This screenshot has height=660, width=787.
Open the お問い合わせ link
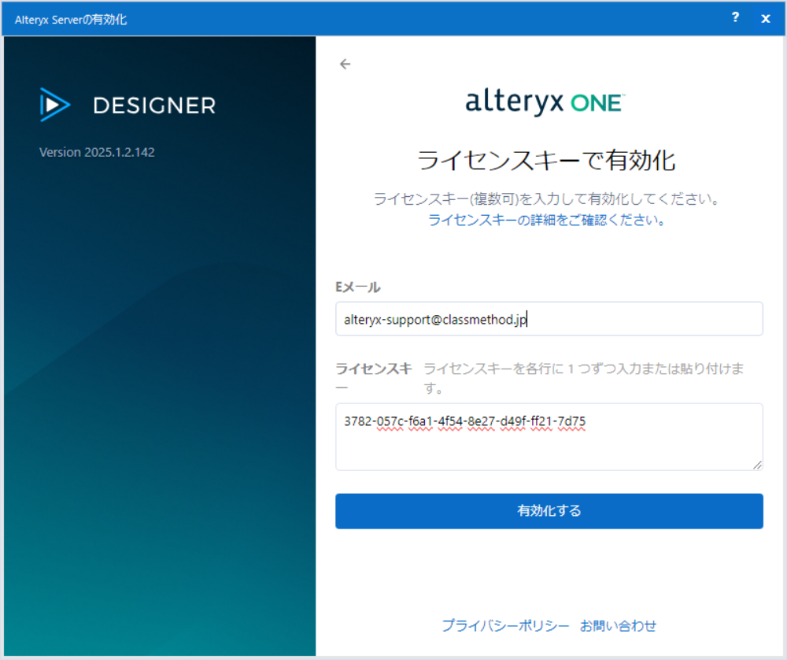[618, 625]
